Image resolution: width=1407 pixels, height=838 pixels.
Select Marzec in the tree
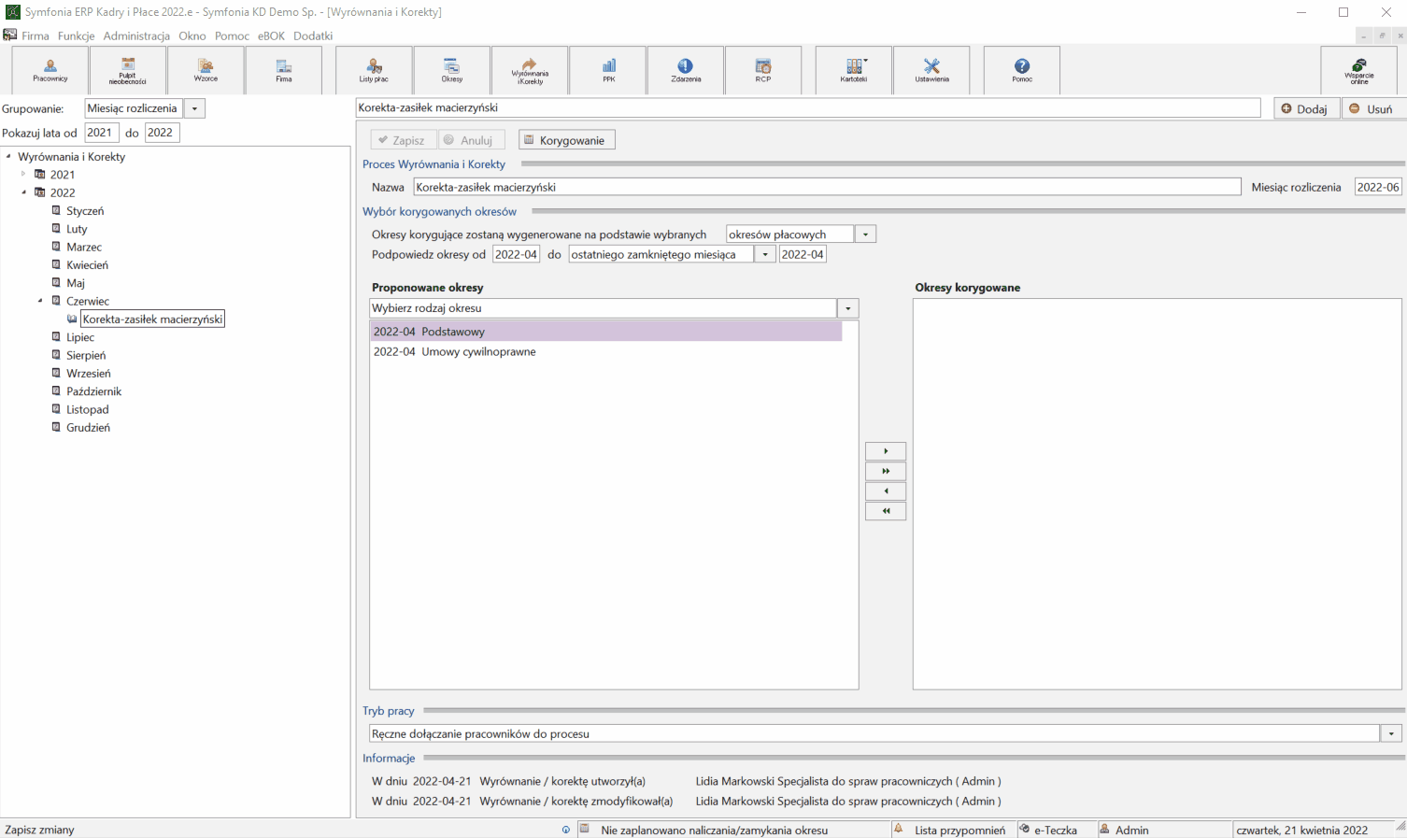tap(84, 247)
